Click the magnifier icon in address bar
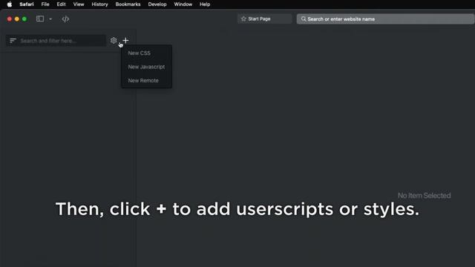475x267 pixels. (304, 19)
